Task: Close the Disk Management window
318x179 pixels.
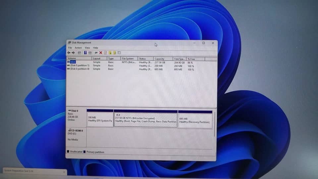Action: 213,43
